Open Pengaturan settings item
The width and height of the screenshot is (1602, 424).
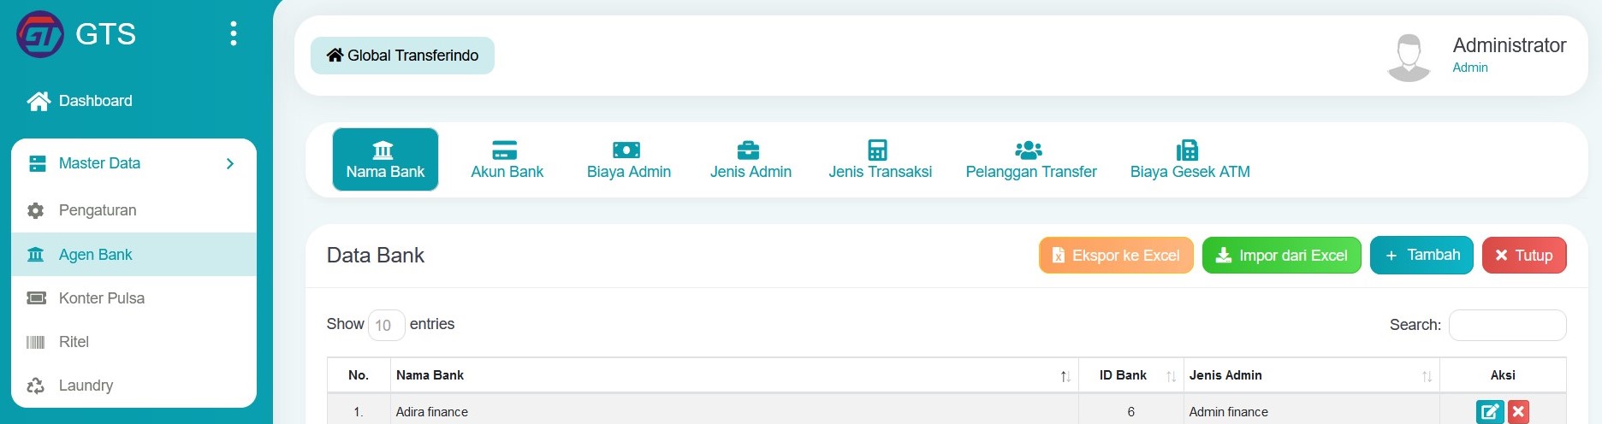(133, 210)
